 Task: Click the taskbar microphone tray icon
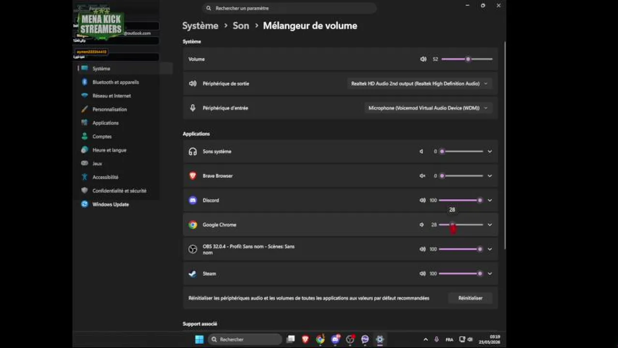pyautogui.click(x=437, y=339)
